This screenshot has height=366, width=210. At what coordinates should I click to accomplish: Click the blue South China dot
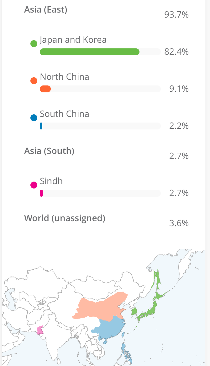click(x=34, y=117)
